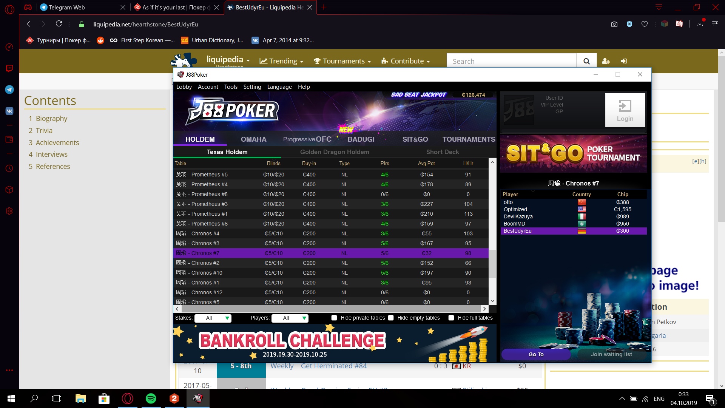The image size is (725, 408).
Task: Expand the Tournaments menu on Liquipedia
Action: tap(342, 61)
